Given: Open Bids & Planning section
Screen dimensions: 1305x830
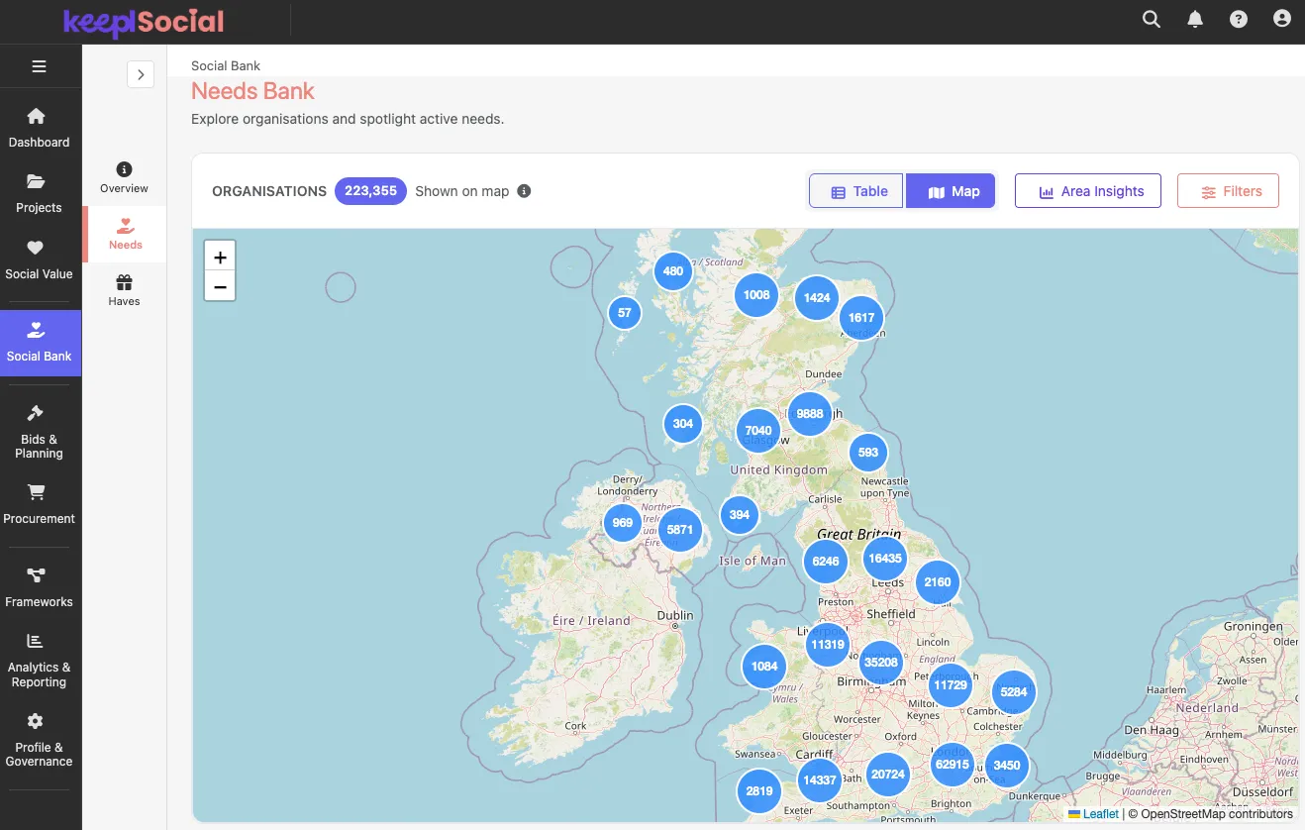Looking at the screenshot, I should click(x=40, y=432).
